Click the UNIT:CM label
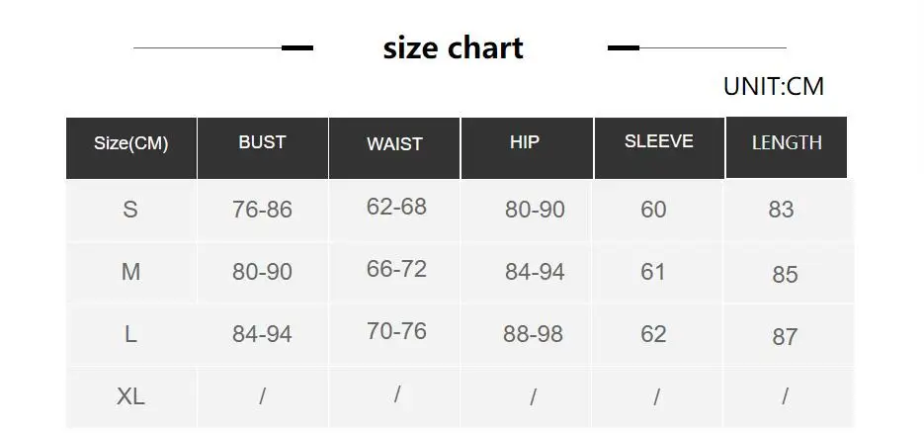Screen dimensions: 924x433 click(x=773, y=87)
